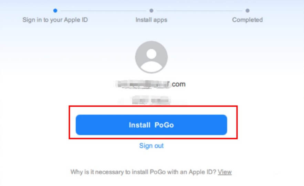
Task: Click the shoulders shape inside the avatar
Action: (151, 67)
